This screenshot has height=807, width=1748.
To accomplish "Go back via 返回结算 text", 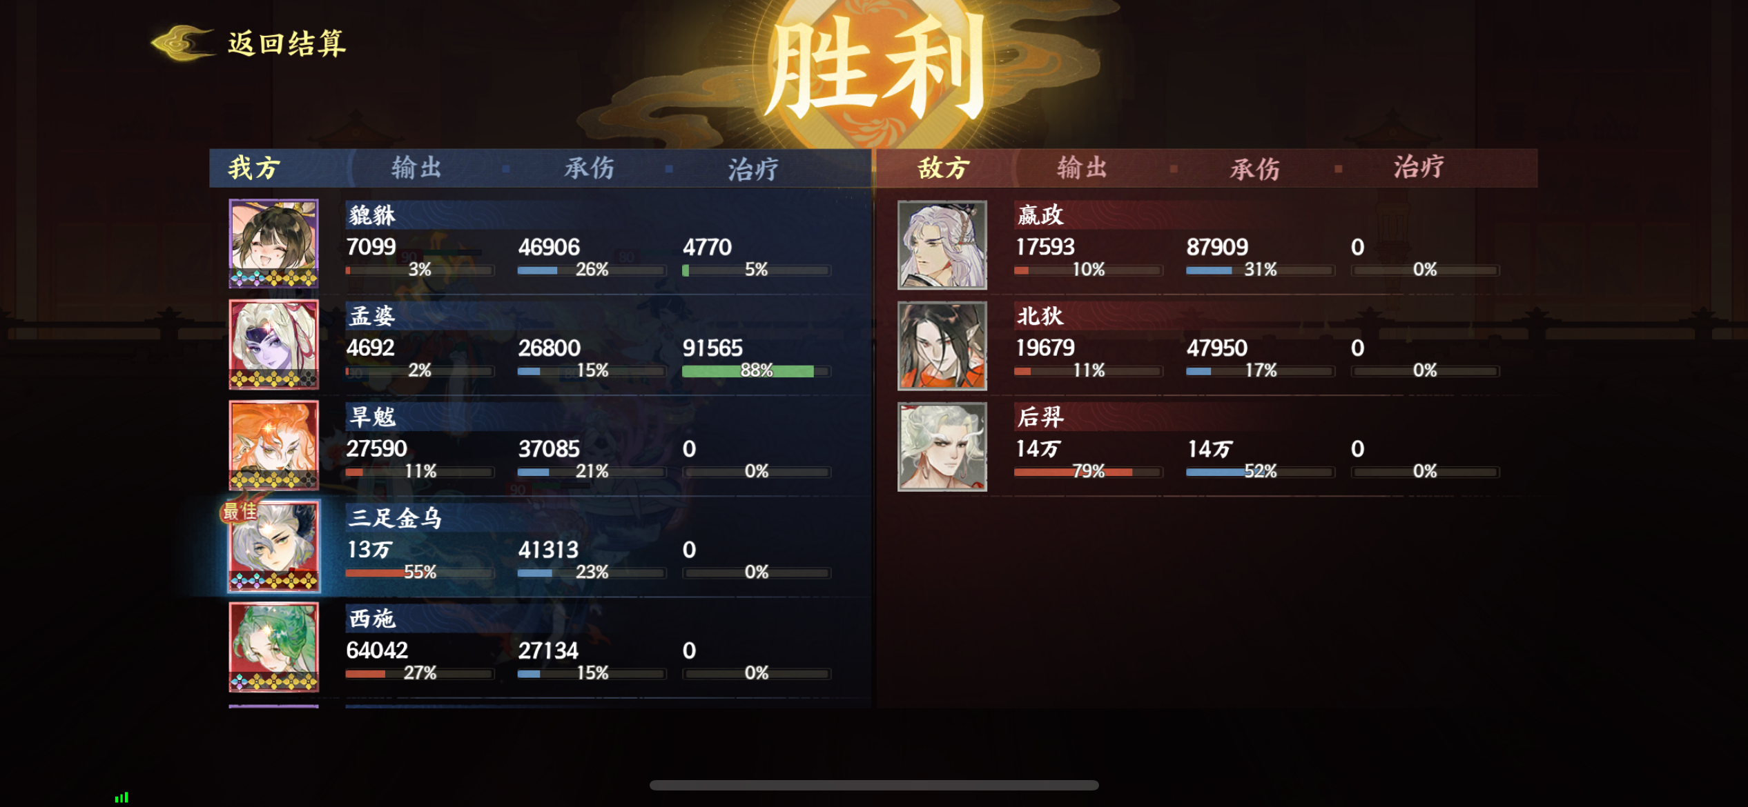I will coord(287,43).
